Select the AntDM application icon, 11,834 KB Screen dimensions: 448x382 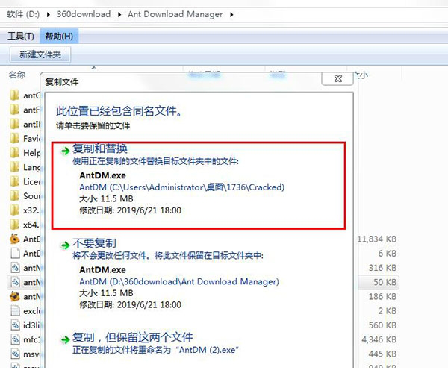15,239
